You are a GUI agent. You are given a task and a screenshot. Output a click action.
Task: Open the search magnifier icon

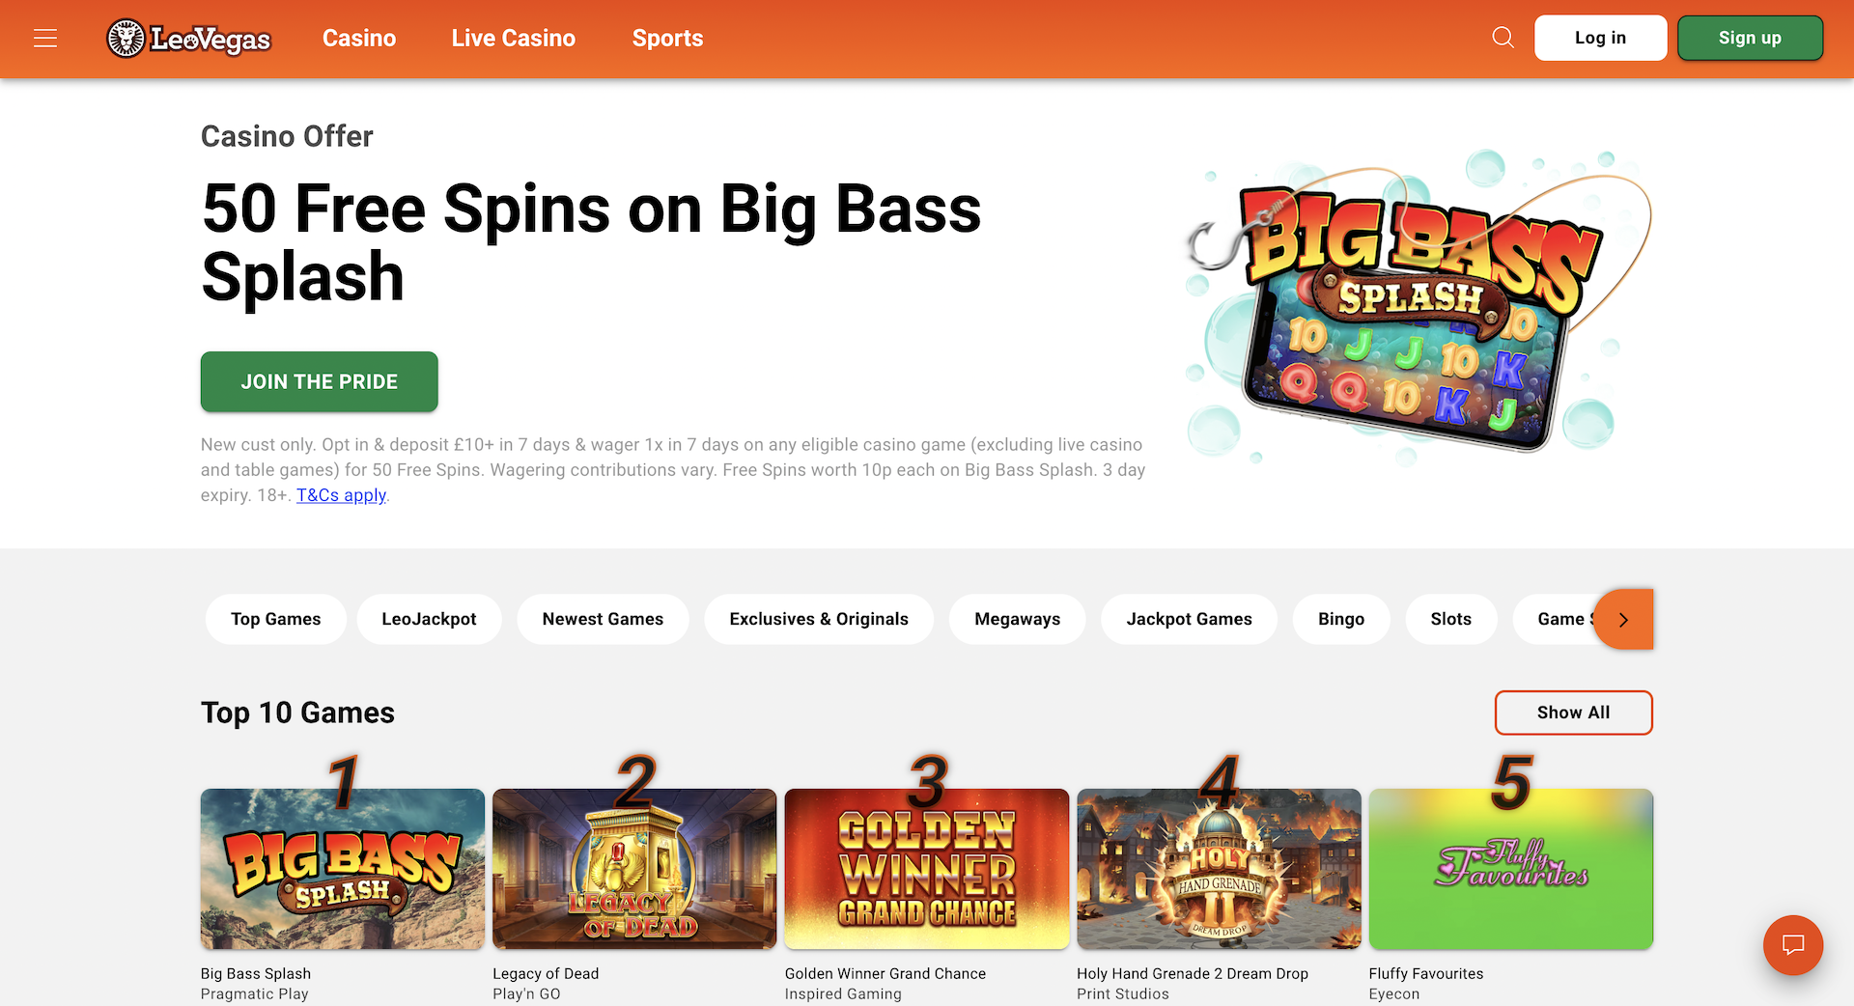[x=1503, y=38]
